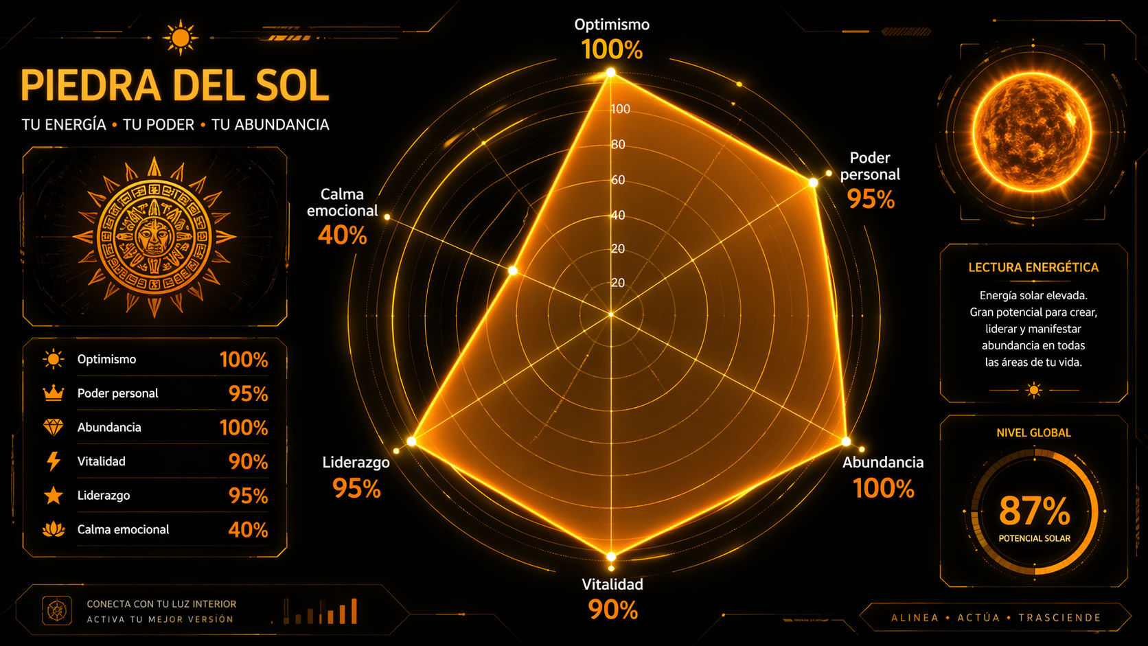Select the Liderazgo 95% value in the legend list
The width and height of the screenshot is (1148, 646).
(x=249, y=496)
